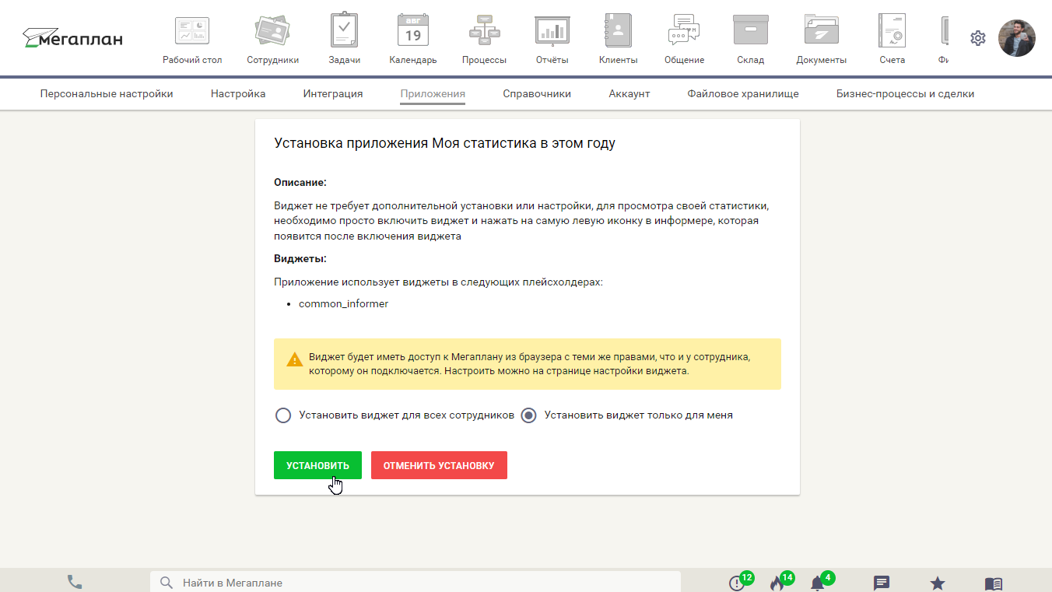Select Установить виджет только для меня

[627, 415]
